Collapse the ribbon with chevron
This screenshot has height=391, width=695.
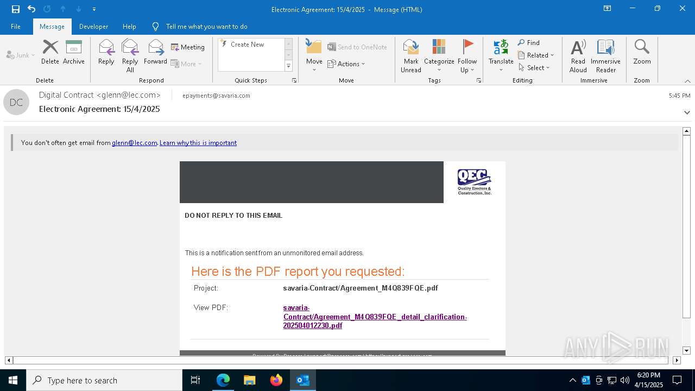pyautogui.click(x=687, y=81)
